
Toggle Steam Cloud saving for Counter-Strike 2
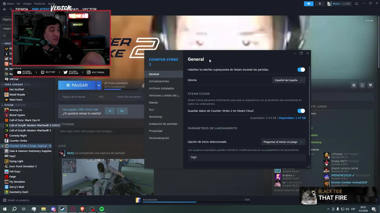[301, 111]
